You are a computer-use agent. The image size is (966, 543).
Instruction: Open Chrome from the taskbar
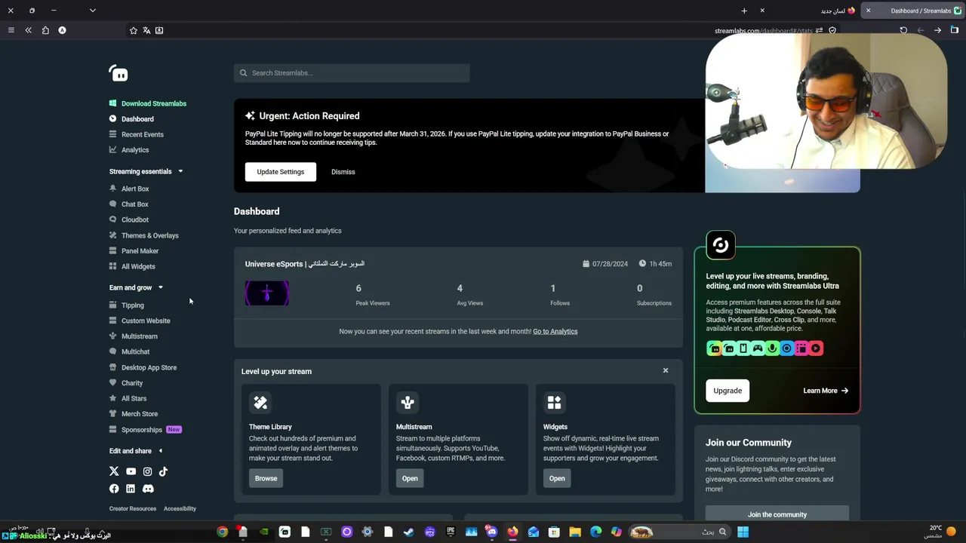point(222,532)
